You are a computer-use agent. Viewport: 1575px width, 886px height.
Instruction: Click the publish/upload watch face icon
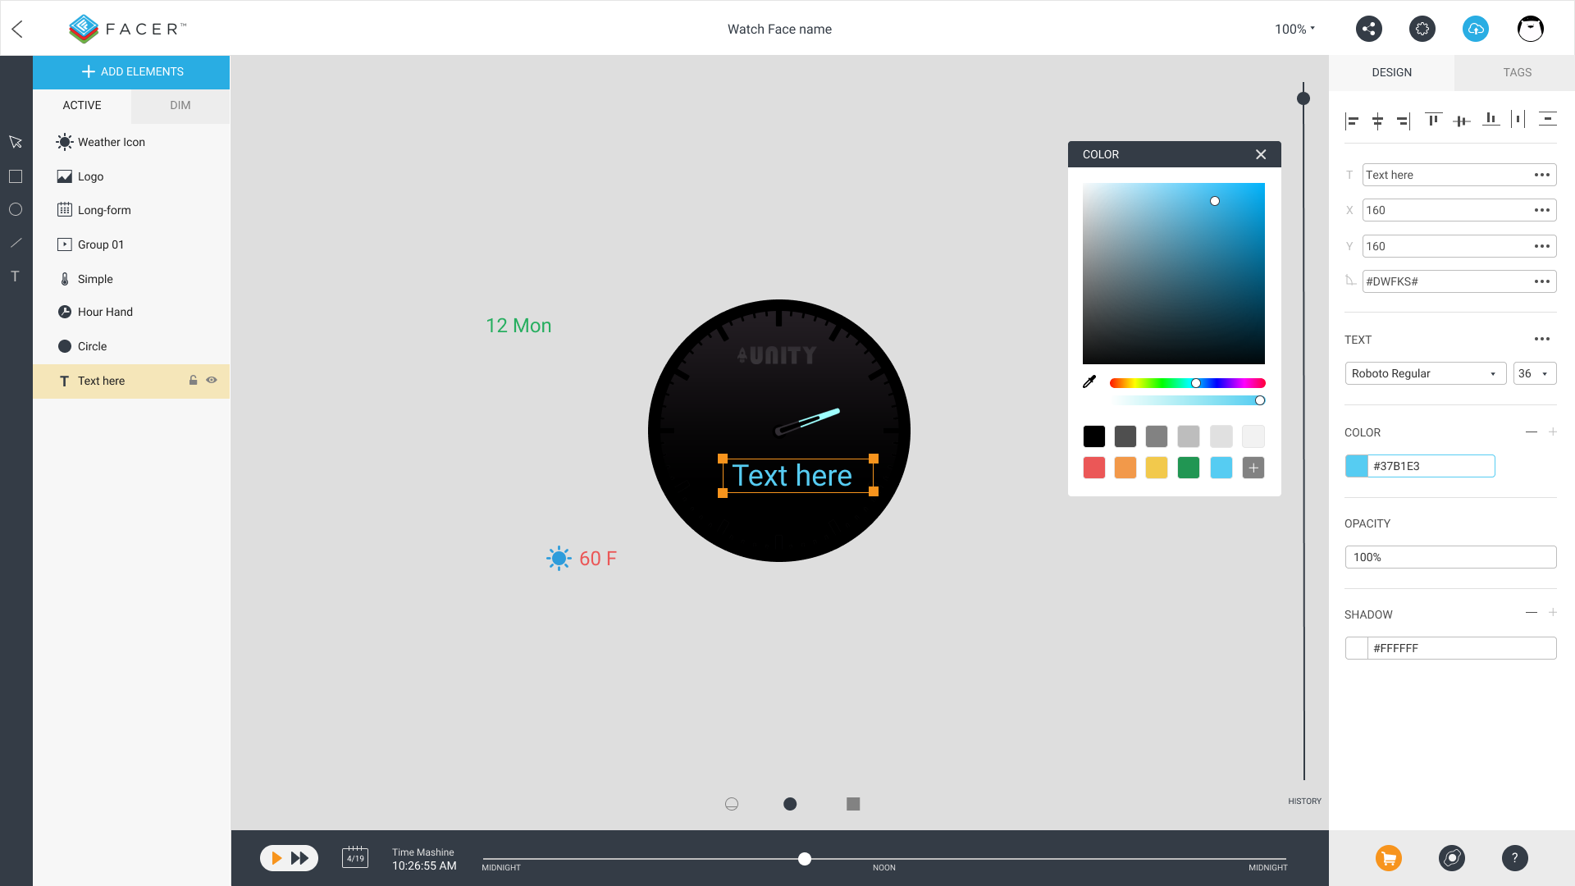point(1474,30)
